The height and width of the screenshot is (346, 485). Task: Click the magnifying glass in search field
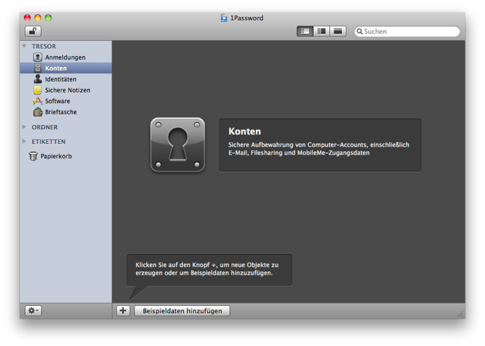click(x=360, y=31)
